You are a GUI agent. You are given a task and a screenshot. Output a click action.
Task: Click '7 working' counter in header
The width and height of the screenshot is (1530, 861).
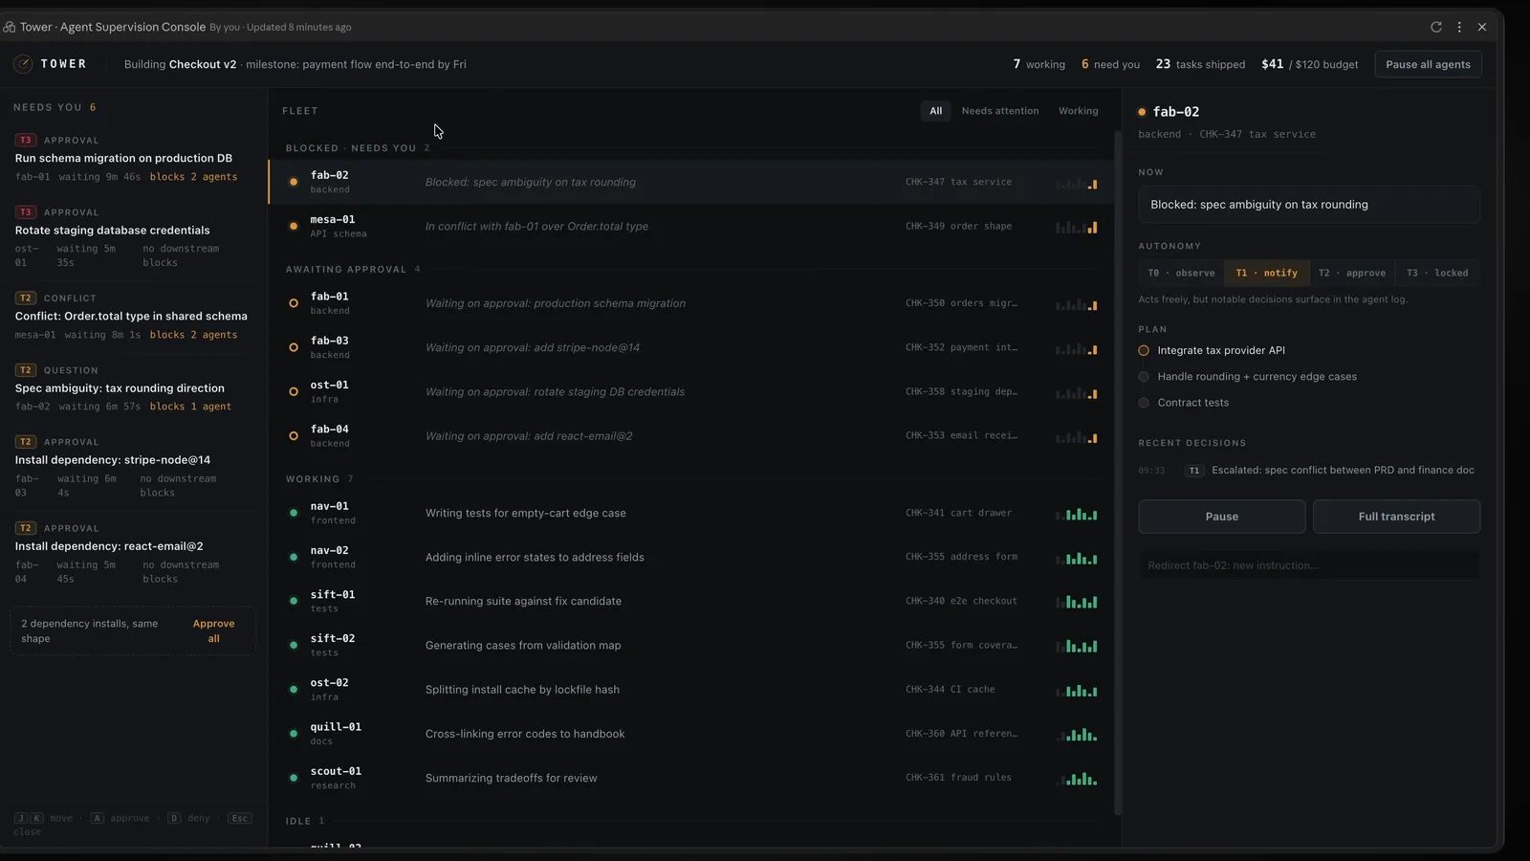pos(1039,64)
